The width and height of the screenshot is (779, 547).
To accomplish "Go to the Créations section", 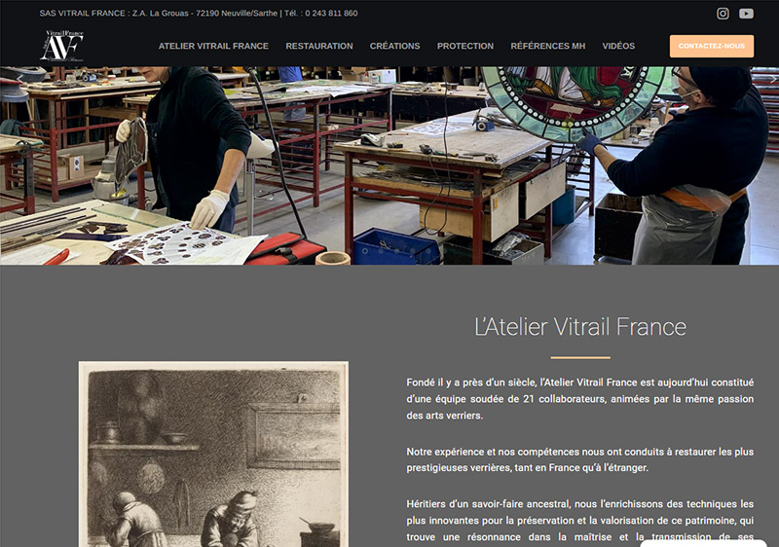I will pos(395,46).
